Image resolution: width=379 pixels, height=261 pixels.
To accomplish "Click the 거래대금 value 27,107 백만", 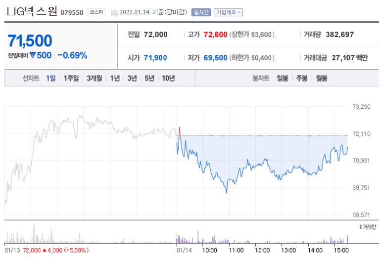I will click(x=350, y=58).
